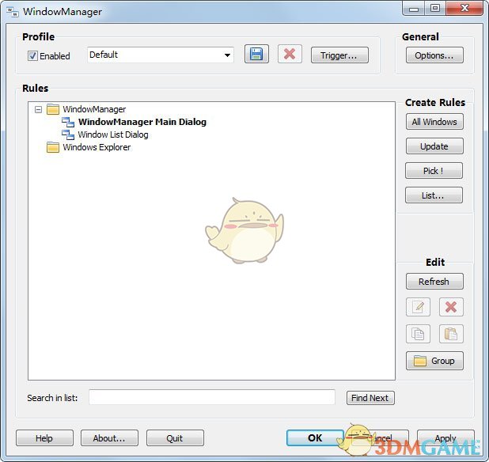Open the List... dialog

coord(434,195)
